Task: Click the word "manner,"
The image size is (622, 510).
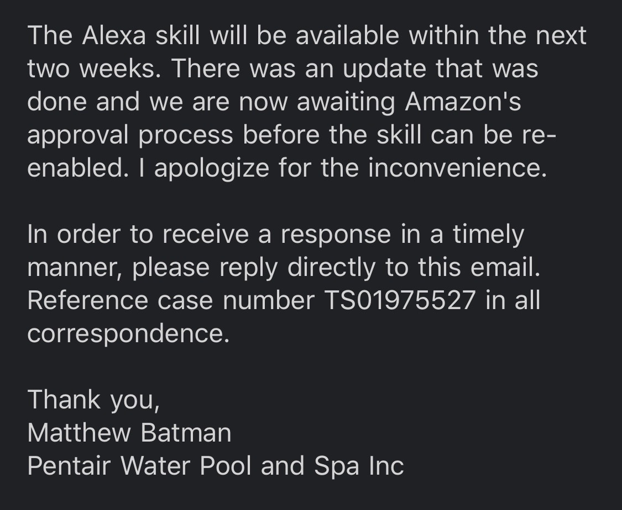Action: point(75,268)
